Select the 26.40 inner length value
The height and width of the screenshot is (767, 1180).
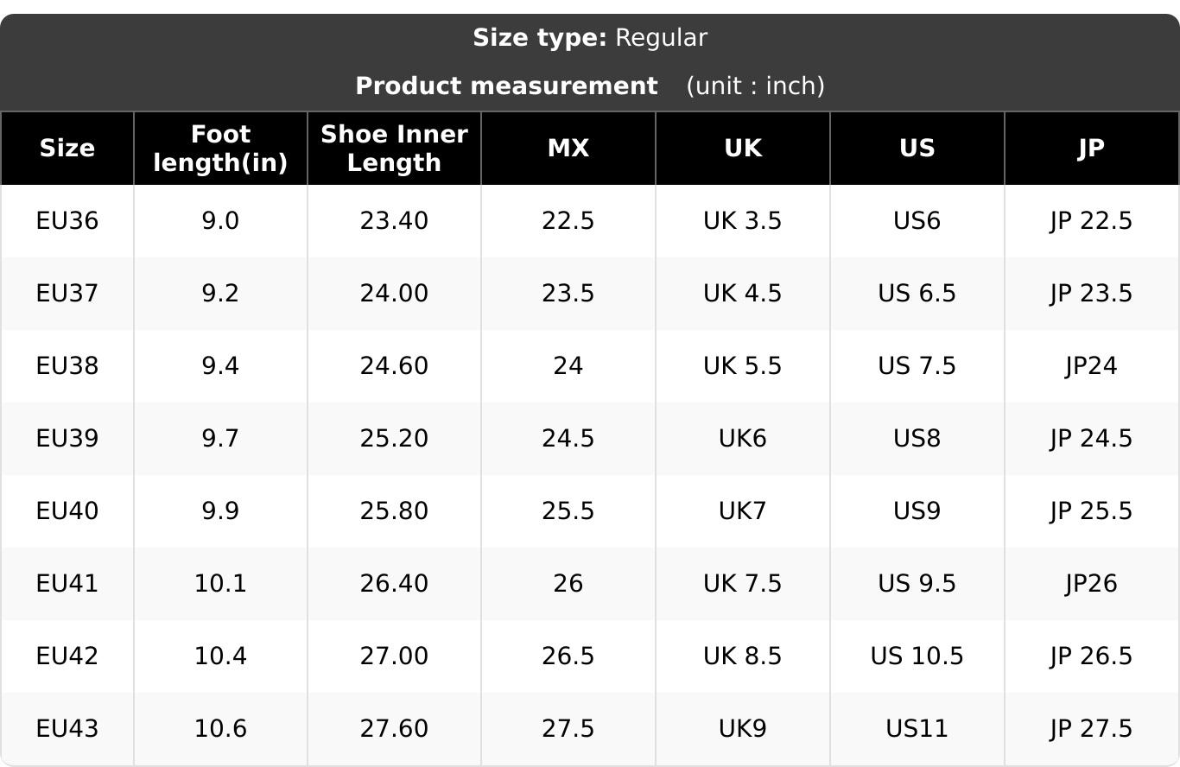click(394, 584)
